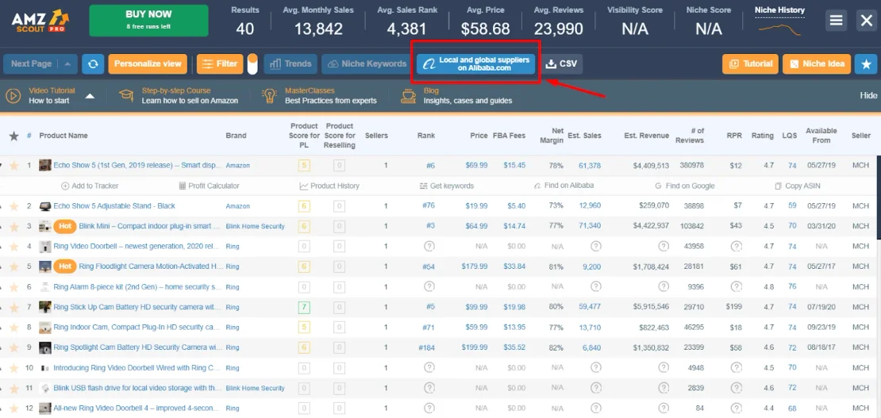This screenshot has height=418, width=881.
Task: Click Echo Show 5 product thumbnail
Action: click(x=45, y=166)
